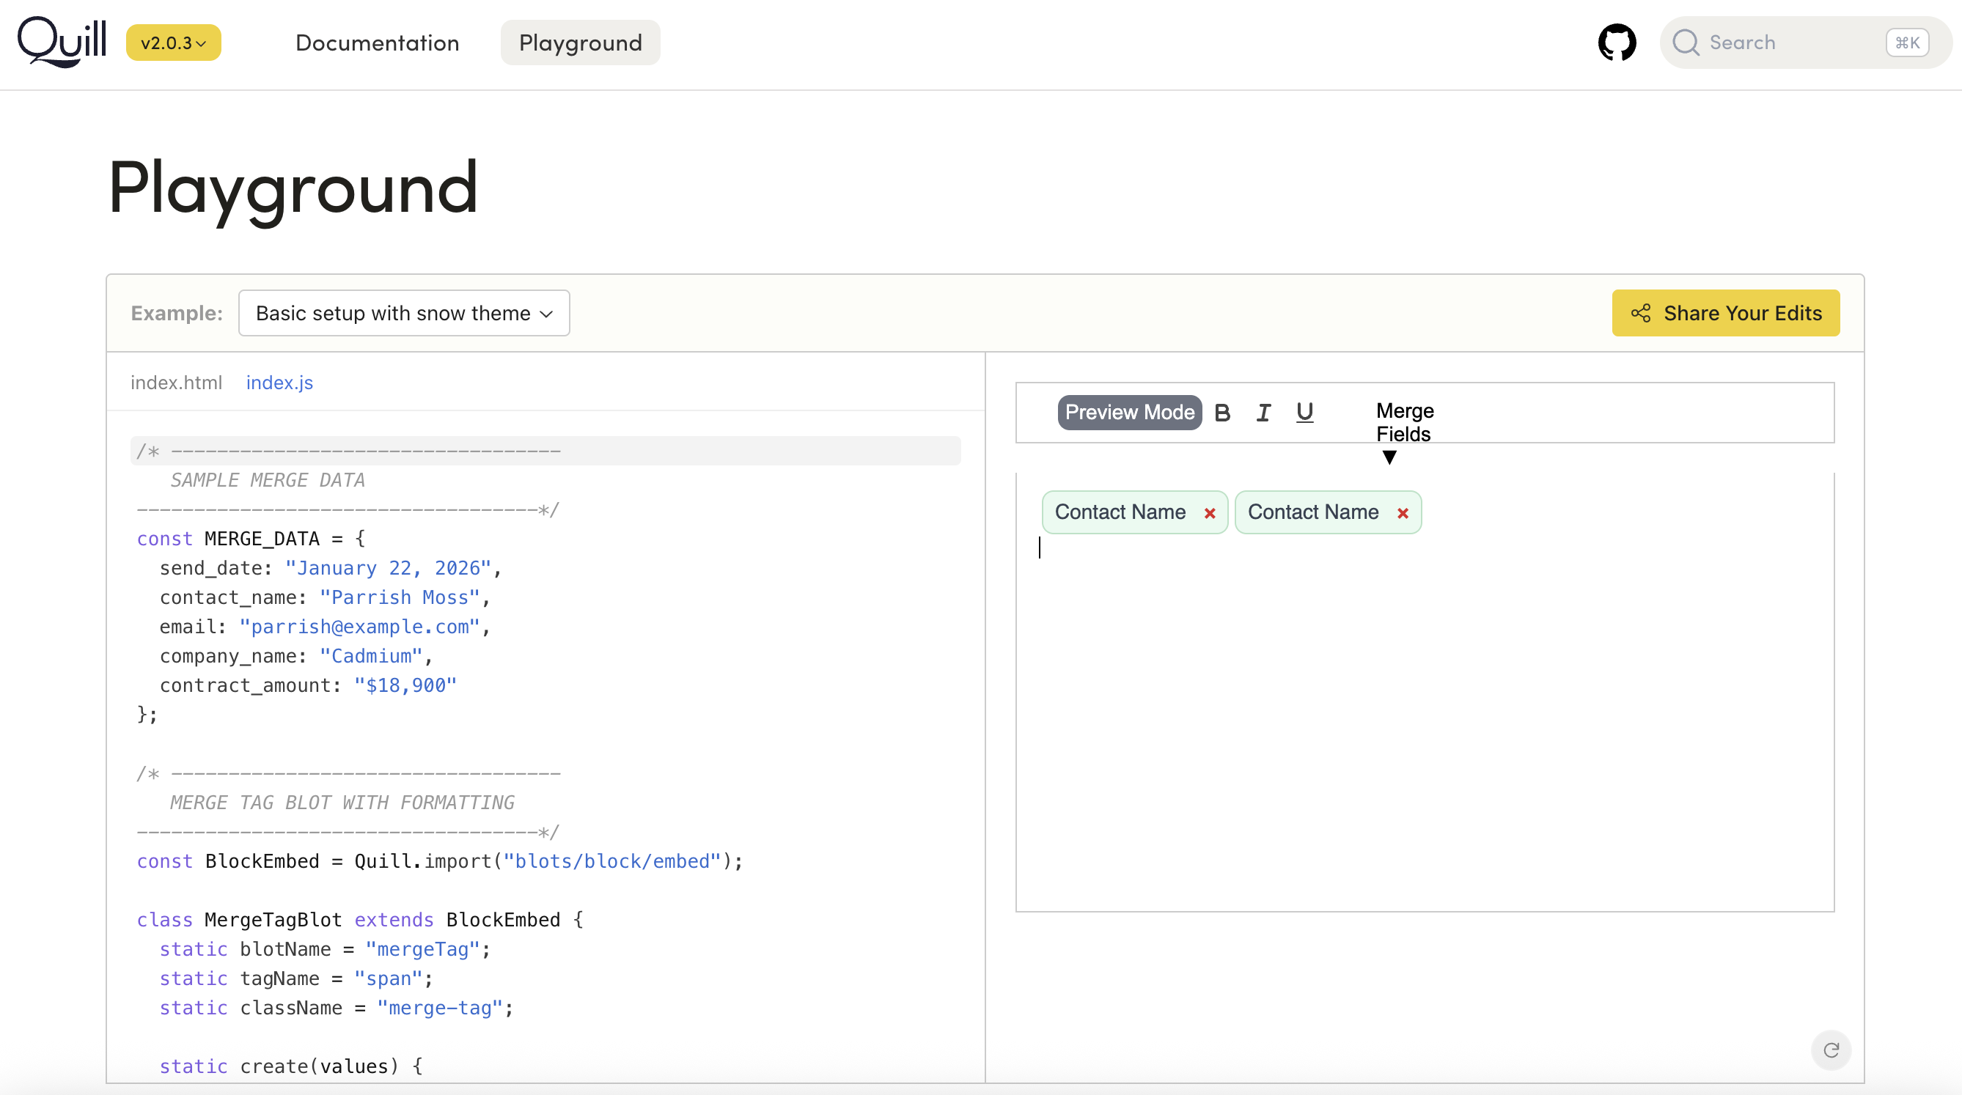Viewport: 1962px width, 1095px height.
Task: Switch to the index.js tab
Action: [279, 383]
